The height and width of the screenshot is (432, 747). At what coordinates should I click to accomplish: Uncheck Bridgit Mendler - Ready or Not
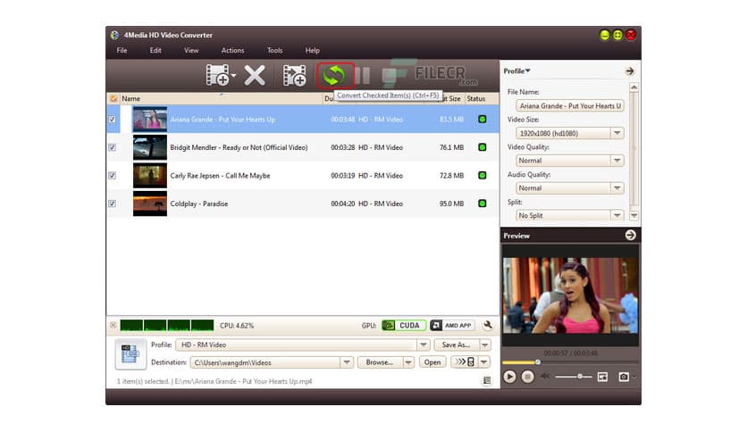[112, 147]
